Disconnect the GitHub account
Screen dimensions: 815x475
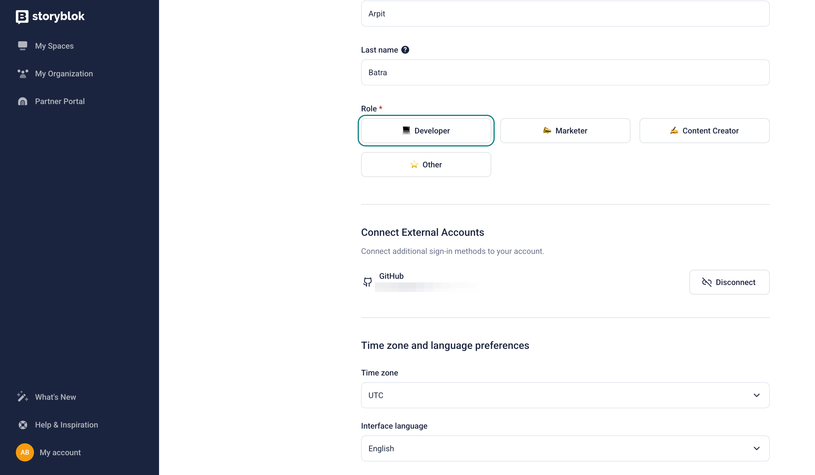click(x=729, y=282)
